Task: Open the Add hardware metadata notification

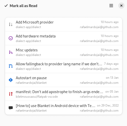Action: coord(64,38)
